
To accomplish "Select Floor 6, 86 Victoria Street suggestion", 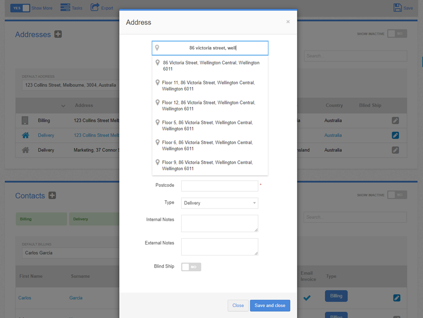I will pos(210,145).
